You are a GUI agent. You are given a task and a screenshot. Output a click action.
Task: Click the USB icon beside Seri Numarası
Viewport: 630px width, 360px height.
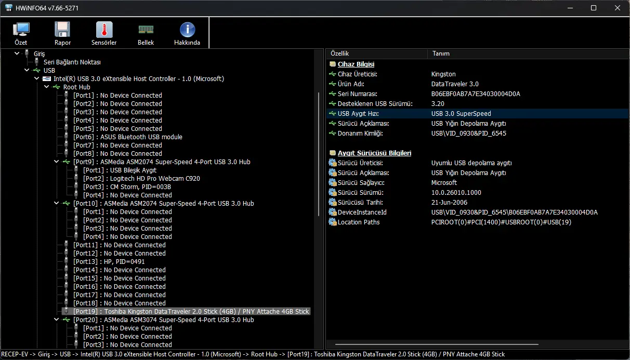click(333, 94)
